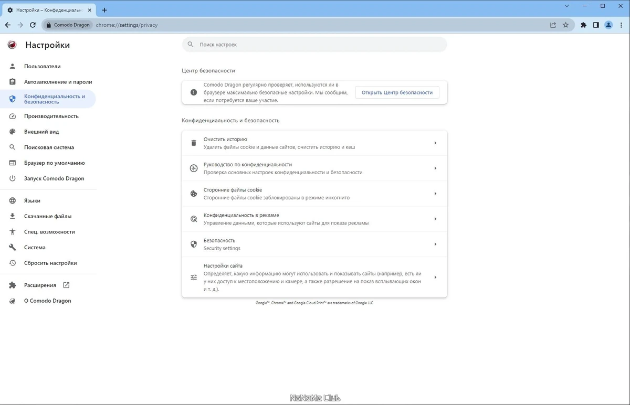The image size is (630, 405).
Task: Click the compass icon for Руководство по конфиденциальности
Action: pyautogui.click(x=193, y=168)
